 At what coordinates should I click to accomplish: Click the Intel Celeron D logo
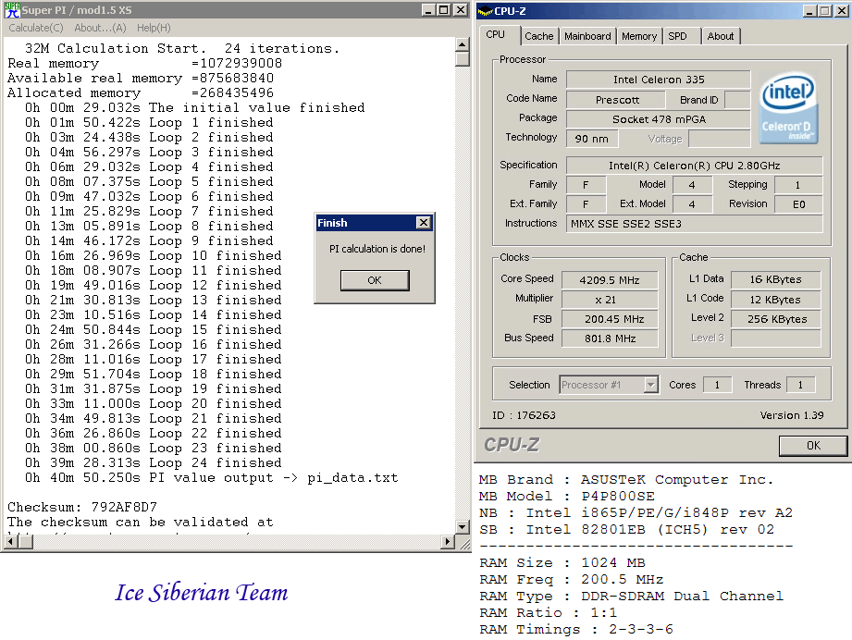point(788,107)
